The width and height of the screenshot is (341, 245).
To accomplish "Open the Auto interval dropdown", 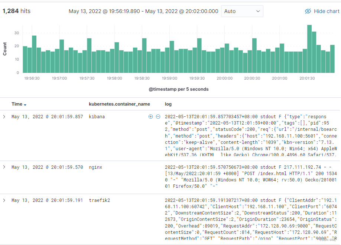I will click(242, 11).
